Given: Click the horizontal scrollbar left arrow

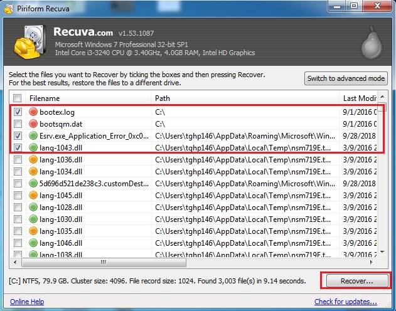Looking at the screenshot, I should click(15, 262).
